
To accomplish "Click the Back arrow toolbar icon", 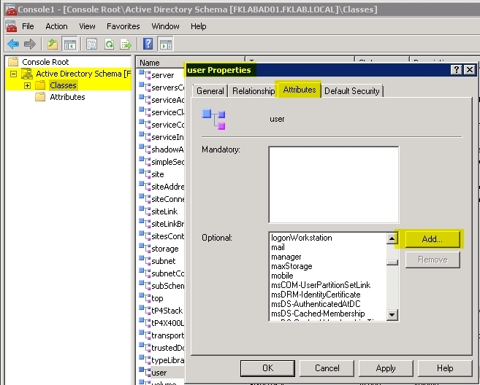I will click(x=13, y=44).
